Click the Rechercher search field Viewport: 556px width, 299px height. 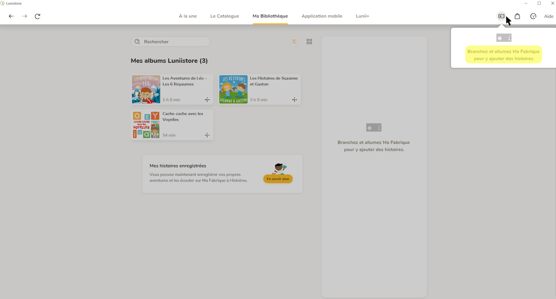pos(170,42)
